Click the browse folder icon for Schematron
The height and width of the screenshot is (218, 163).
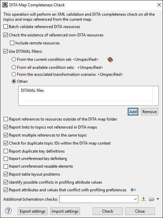(x=152, y=199)
